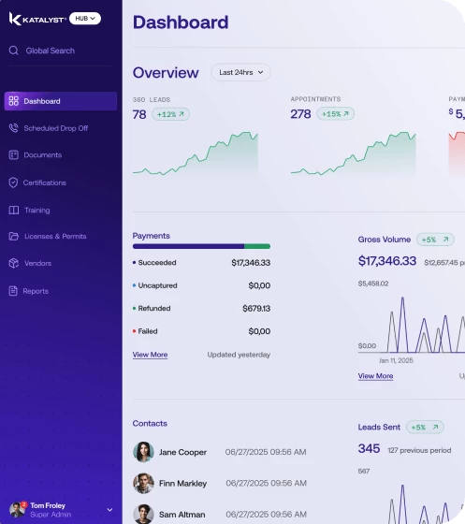465x524 pixels.
Task: Click the +12% badge under 360 Leads
Action: [x=170, y=114]
